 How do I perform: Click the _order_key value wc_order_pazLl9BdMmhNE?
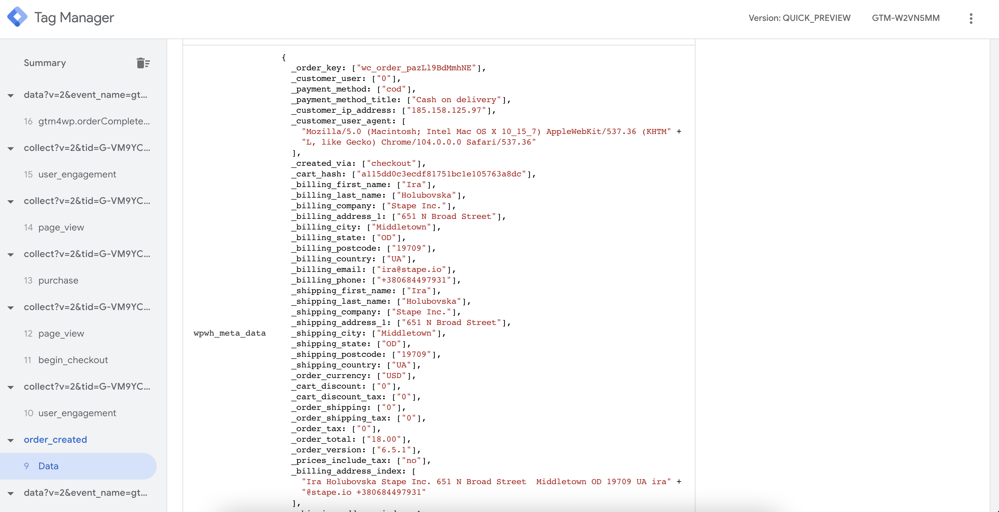pos(416,68)
